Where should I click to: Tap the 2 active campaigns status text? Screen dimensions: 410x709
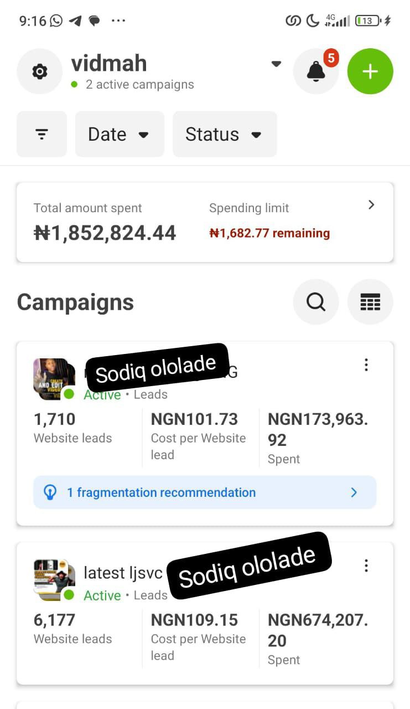(139, 85)
